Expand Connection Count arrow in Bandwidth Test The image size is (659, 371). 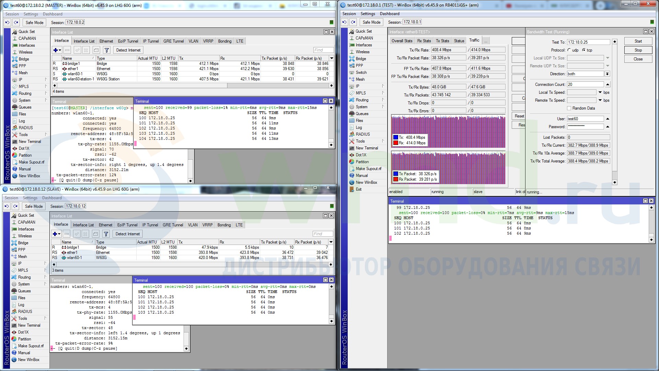tap(608, 85)
